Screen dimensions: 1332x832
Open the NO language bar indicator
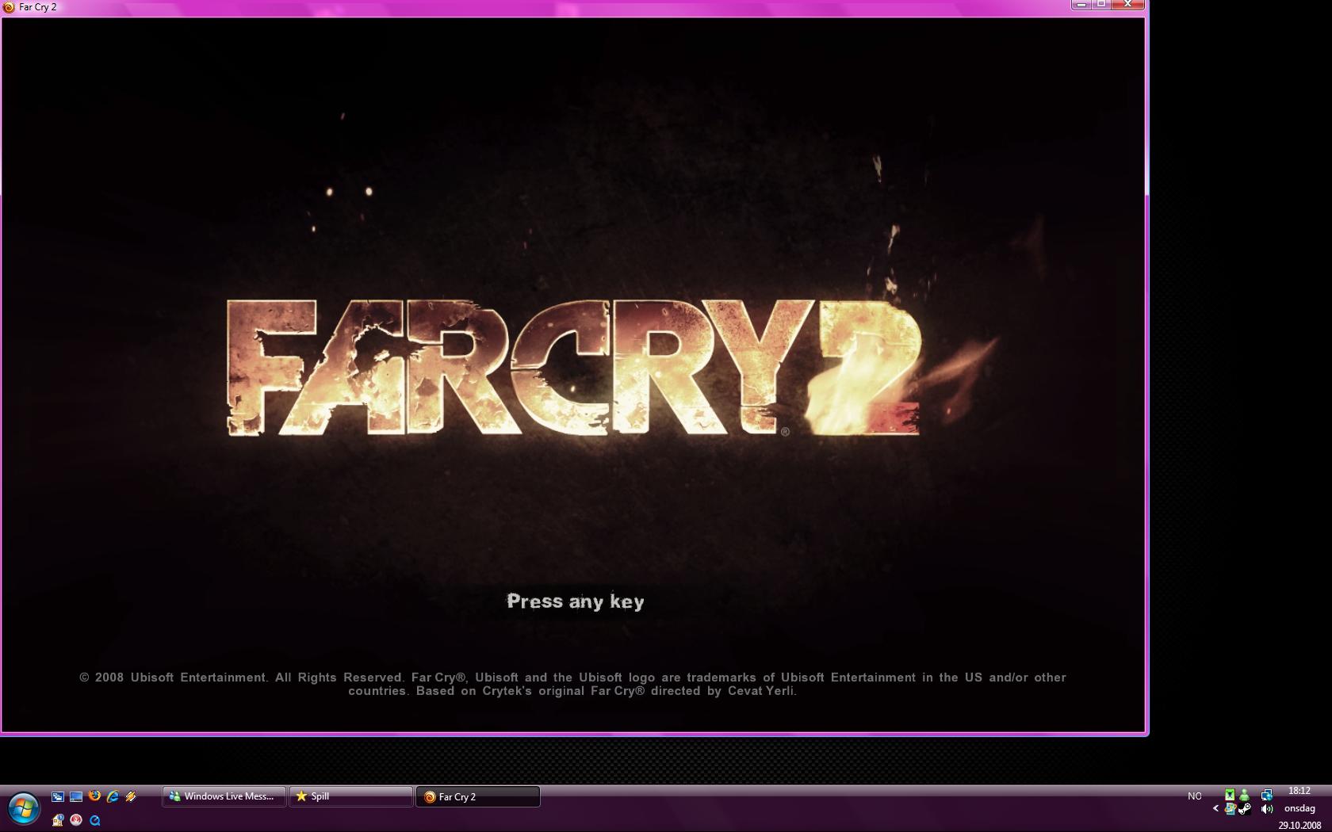1195,796
